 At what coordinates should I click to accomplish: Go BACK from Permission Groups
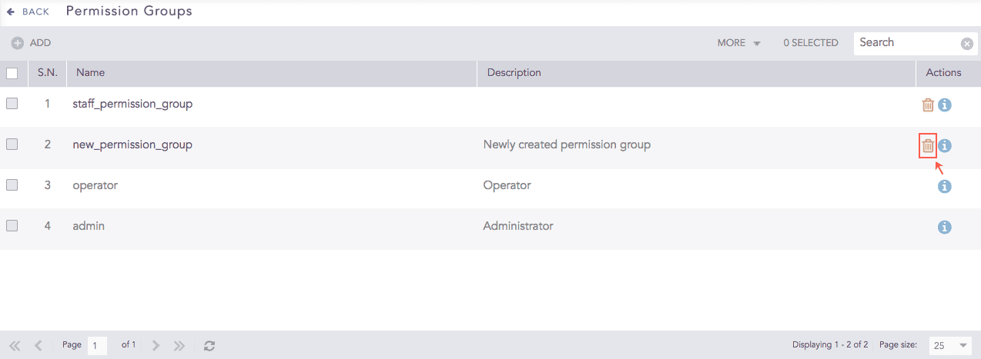click(28, 12)
